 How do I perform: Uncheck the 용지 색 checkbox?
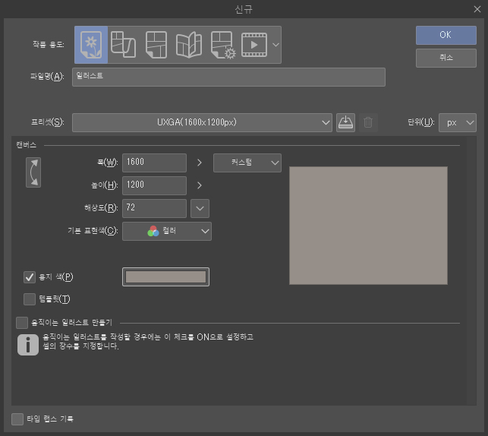point(30,277)
